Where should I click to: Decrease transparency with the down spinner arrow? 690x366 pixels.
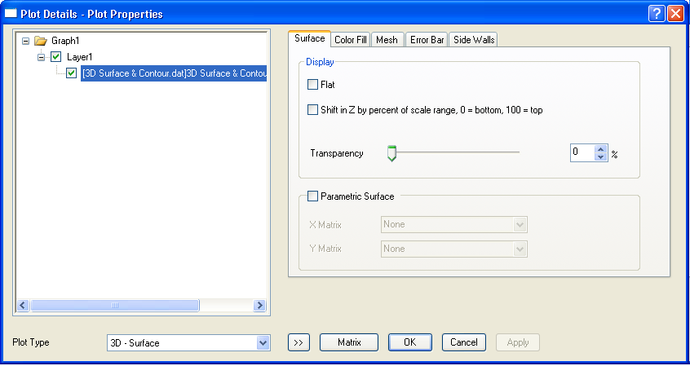[x=601, y=157]
